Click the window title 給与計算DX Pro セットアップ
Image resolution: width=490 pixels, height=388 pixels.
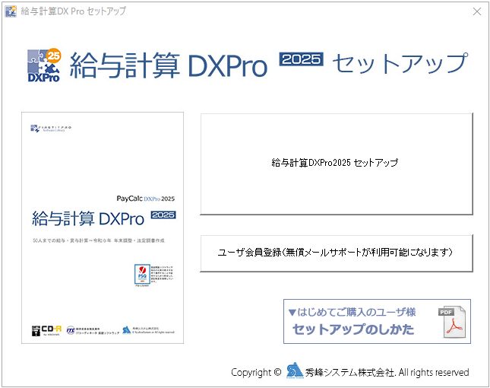[x=74, y=11]
